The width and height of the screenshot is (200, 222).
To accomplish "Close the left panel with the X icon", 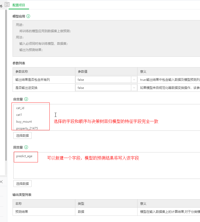I will (1, 182).
